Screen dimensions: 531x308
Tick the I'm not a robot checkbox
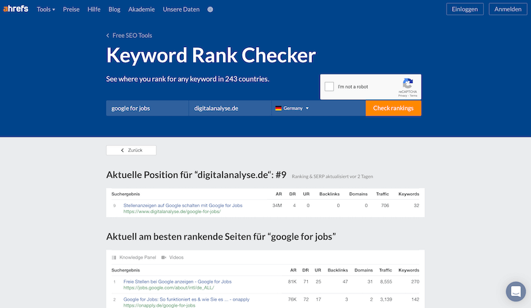[329, 86]
